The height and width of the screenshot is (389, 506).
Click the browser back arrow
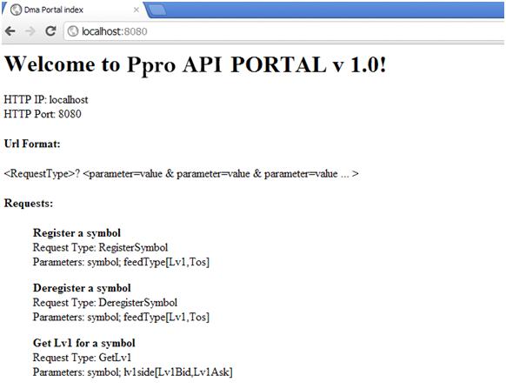click(10, 31)
